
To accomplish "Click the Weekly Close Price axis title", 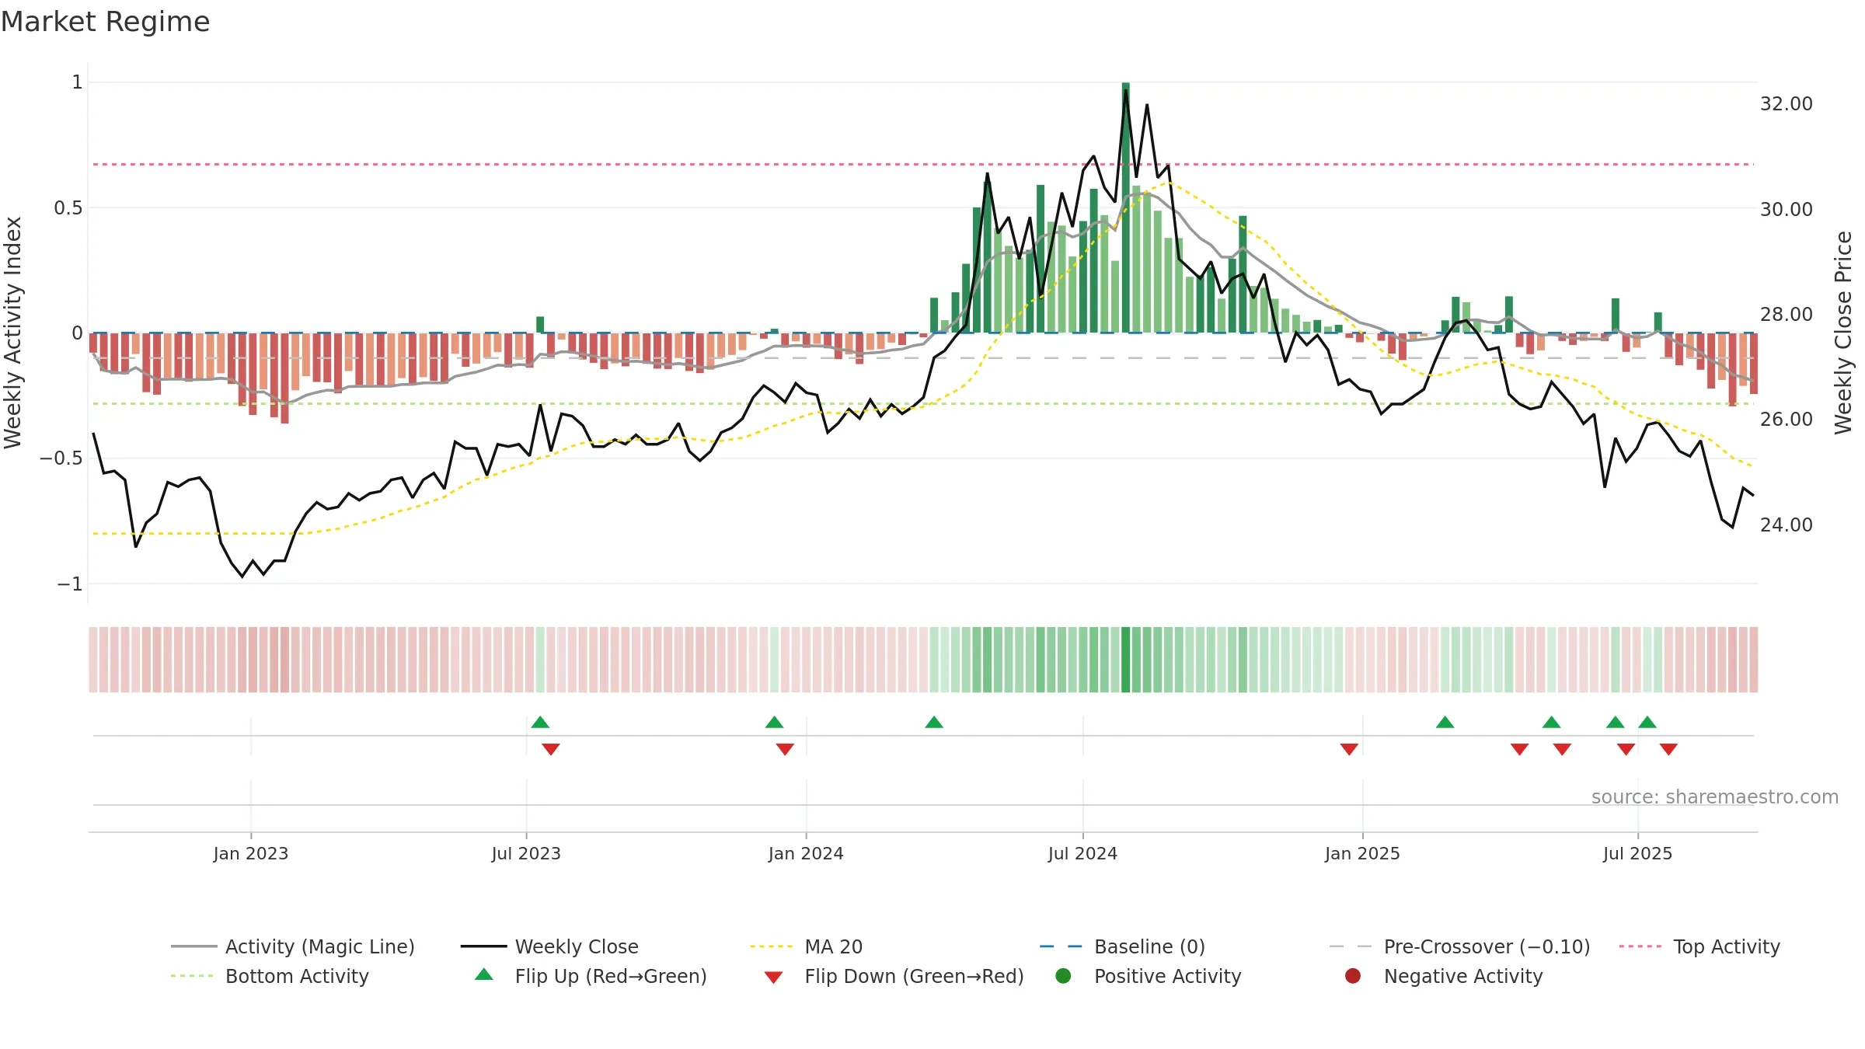I will coord(1843,333).
